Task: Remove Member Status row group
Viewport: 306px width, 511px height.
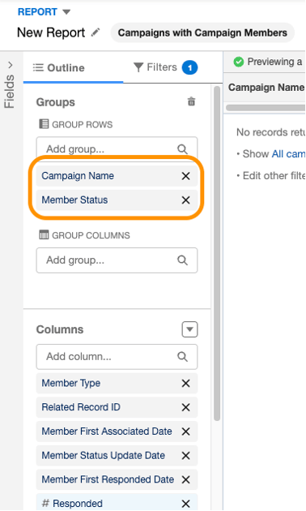Action: tap(185, 200)
